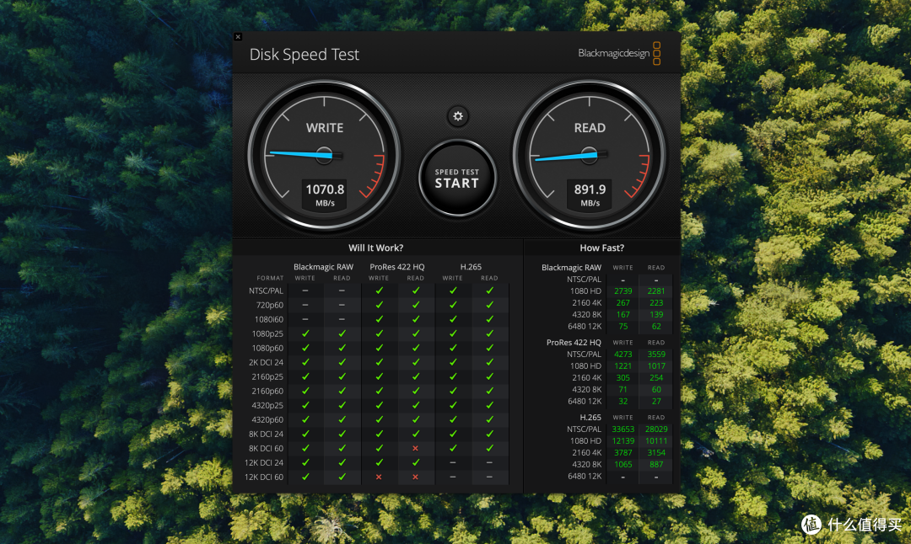The image size is (911, 544).
Task: Click the FORMAT column label
Action: [x=270, y=279]
